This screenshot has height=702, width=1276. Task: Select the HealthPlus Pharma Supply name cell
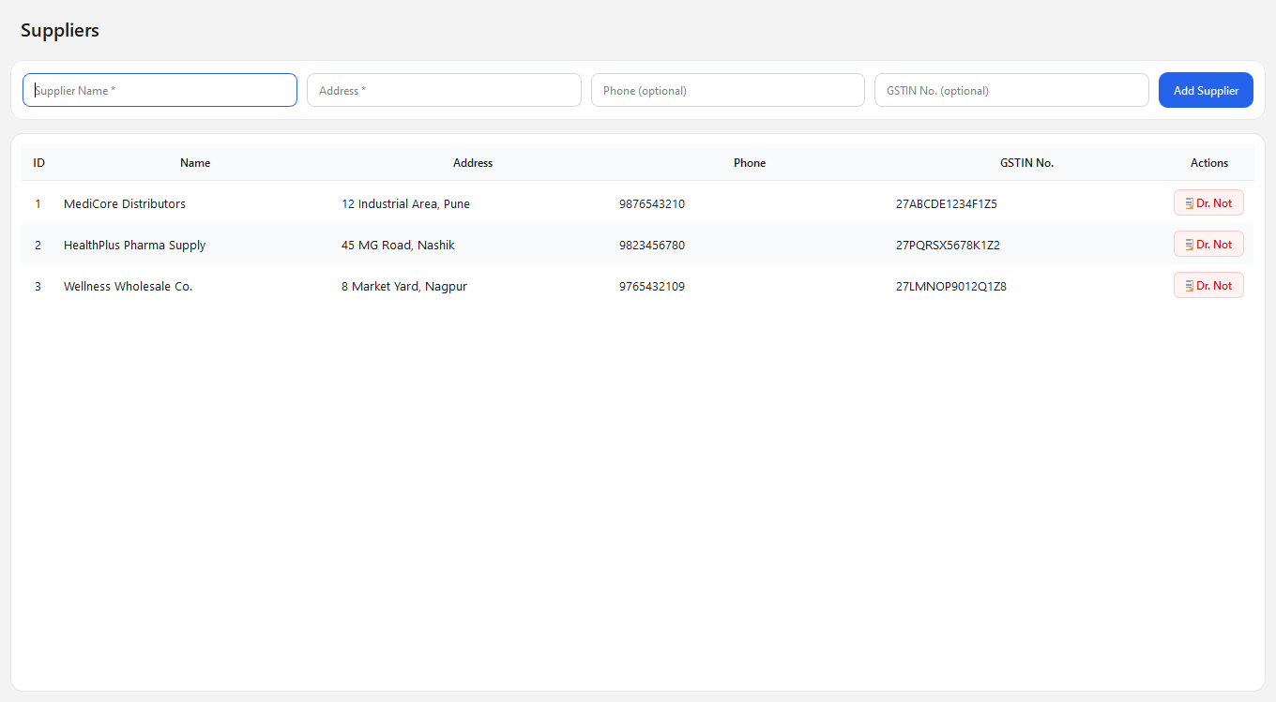134,245
